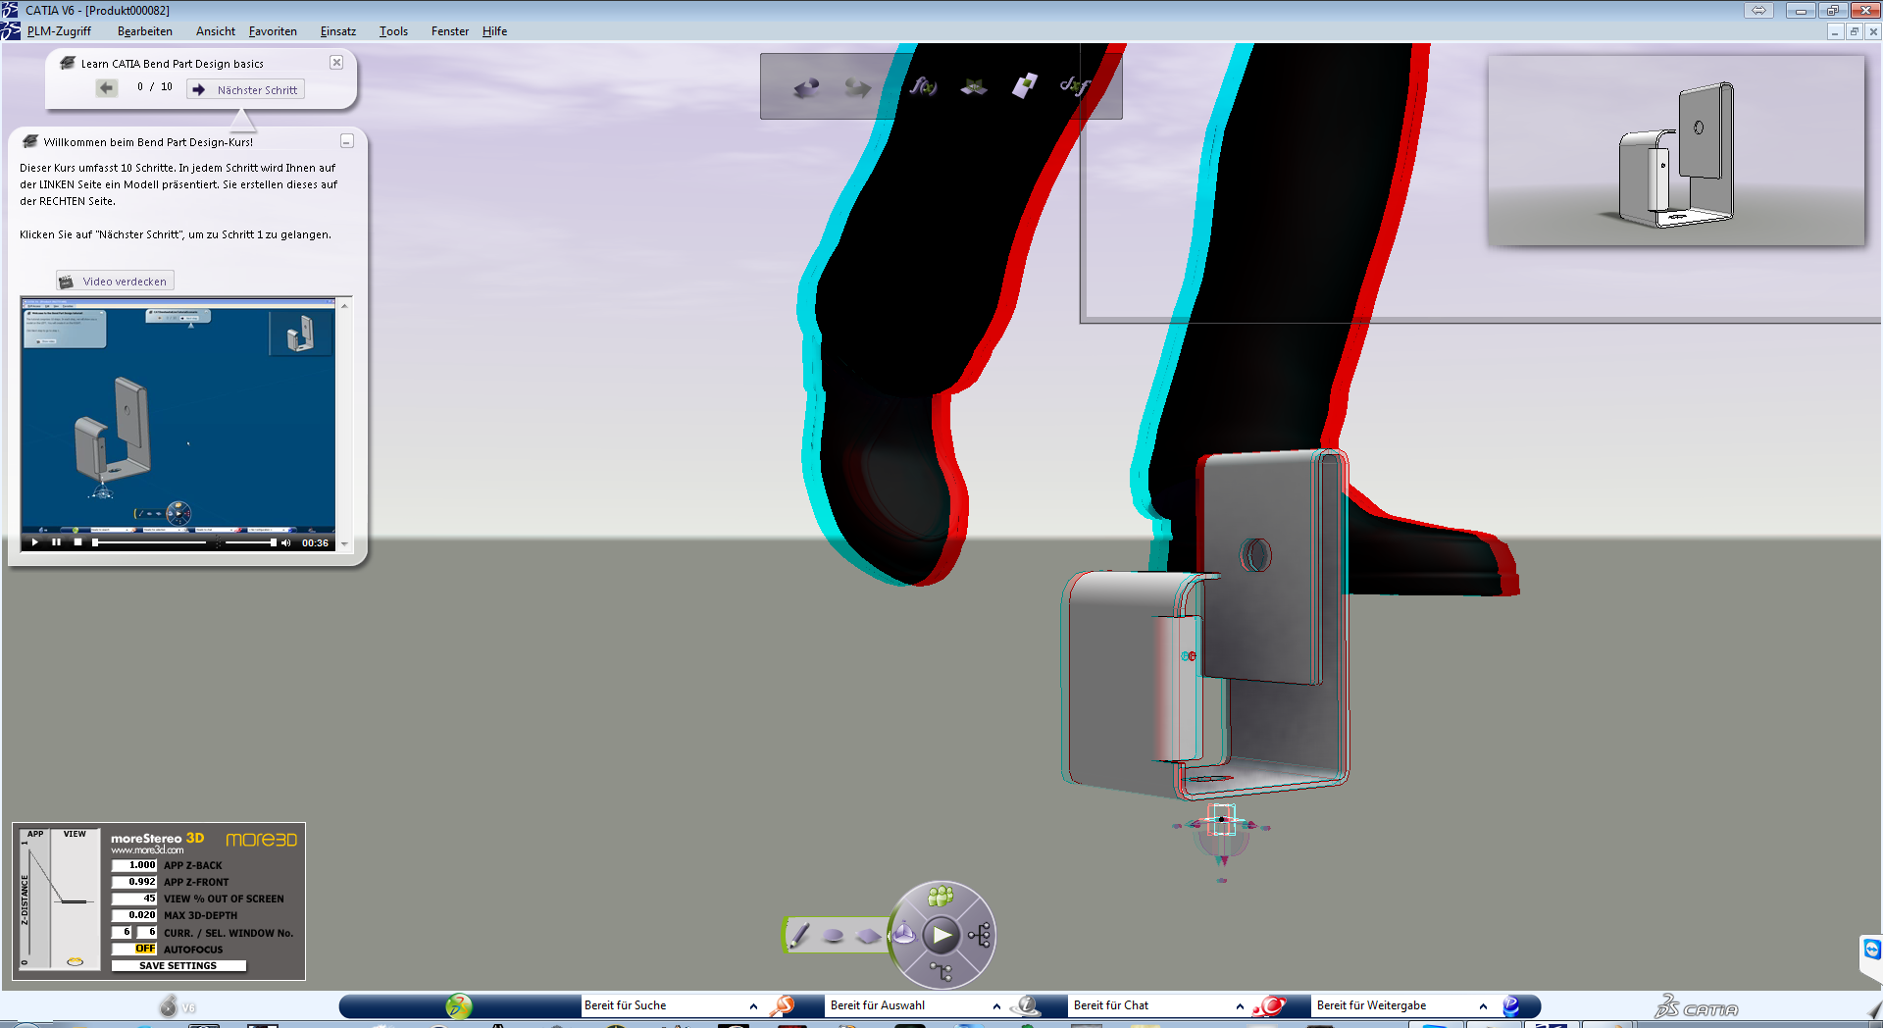Click the video volume slider handle
The height and width of the screenshot is (1028, 1883).
click(273, 542)
